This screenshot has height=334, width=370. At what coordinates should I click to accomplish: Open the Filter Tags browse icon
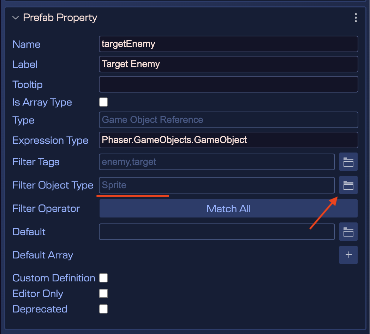click(x=348, y=162)
